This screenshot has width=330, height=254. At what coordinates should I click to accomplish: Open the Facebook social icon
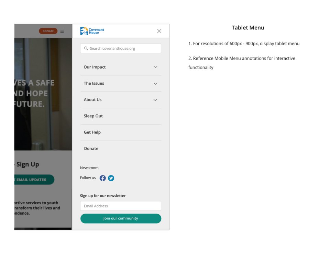(103, 178)
